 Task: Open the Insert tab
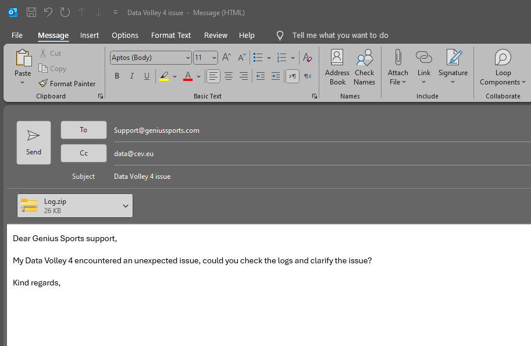point(90,36)
